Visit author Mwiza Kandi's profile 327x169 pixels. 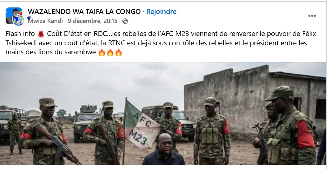(x=45, y=21)
